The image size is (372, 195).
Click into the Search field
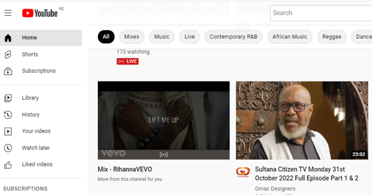point(321,13)
